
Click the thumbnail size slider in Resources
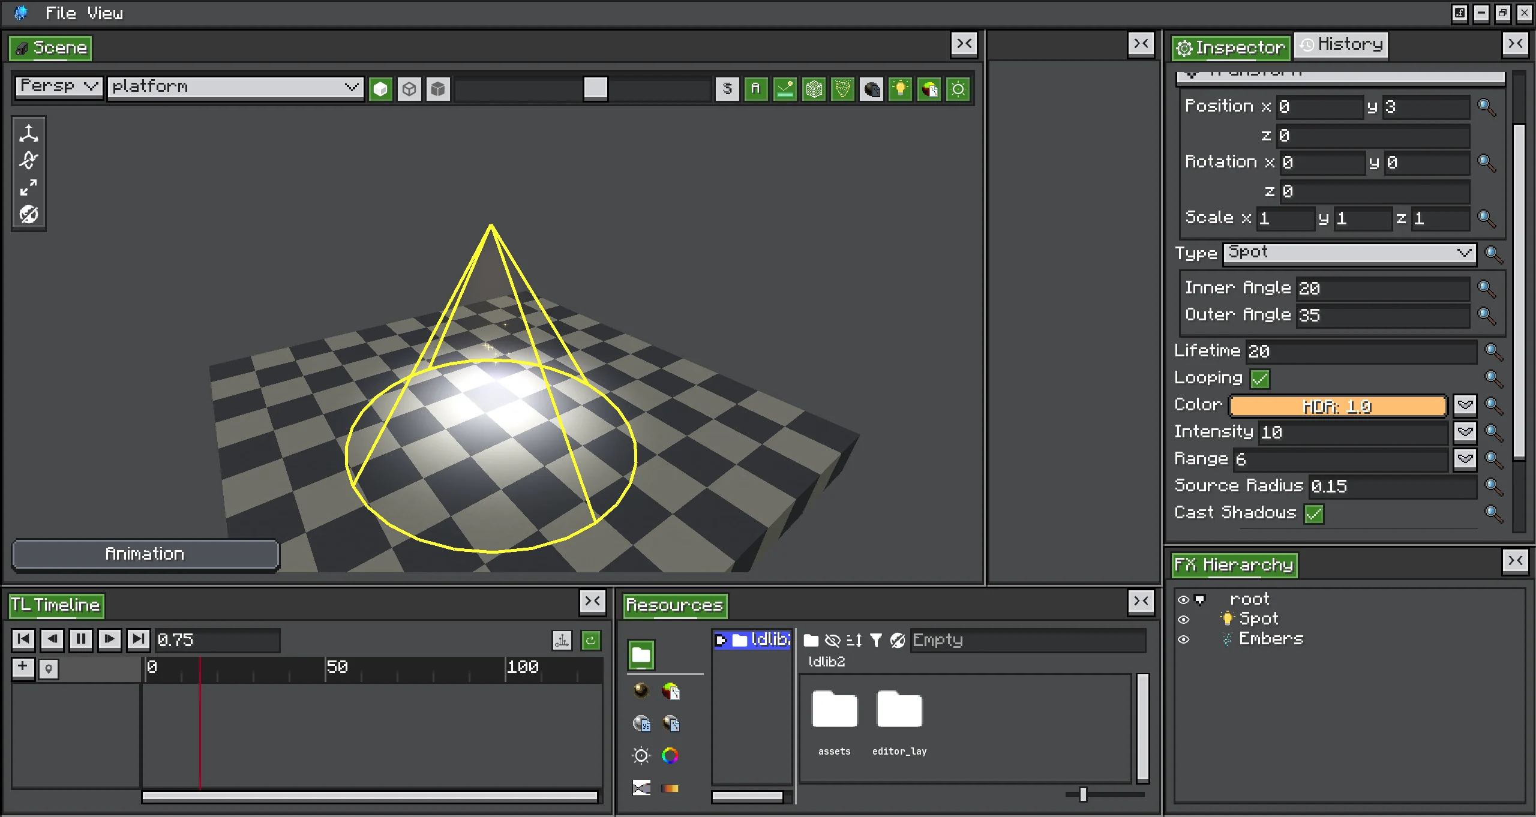tap(1105, 795)
